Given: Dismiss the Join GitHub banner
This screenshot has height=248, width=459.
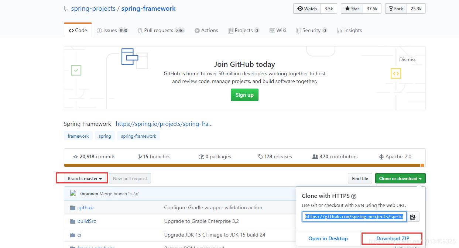Looking at the screenshot, I should tap(407, 59).
